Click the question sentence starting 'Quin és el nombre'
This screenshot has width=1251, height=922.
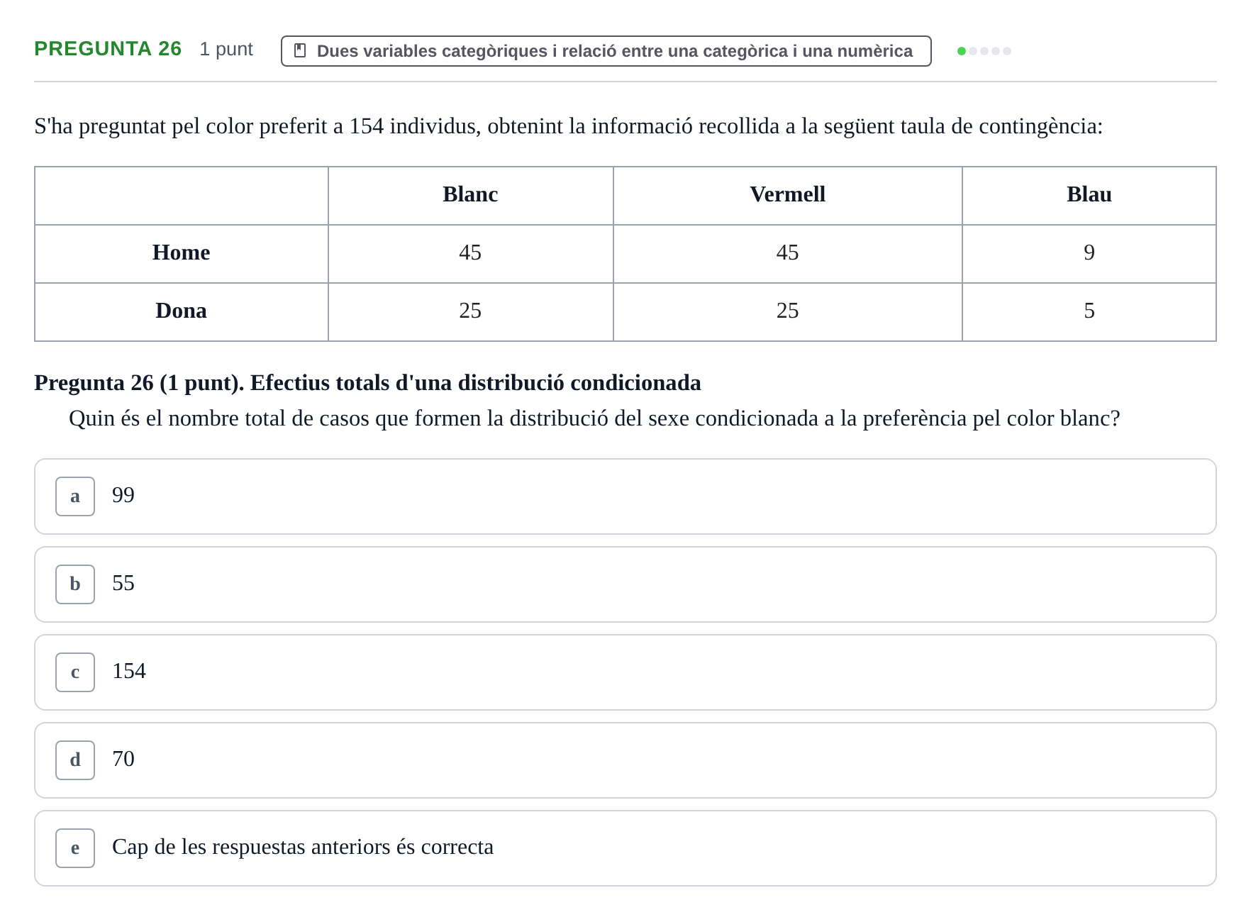tap(594, 418)
